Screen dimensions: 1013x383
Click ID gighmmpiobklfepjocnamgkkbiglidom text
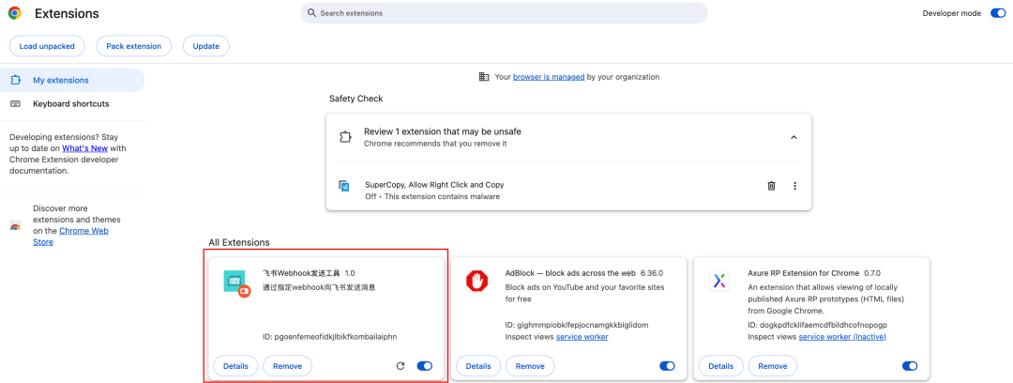coord(576,325)
